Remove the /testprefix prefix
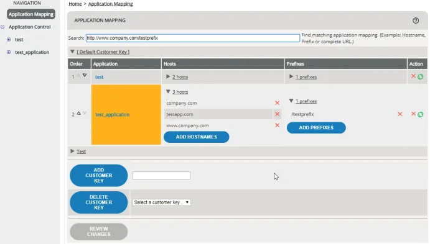The height and width of the screenshot is (244, 430). 400,114
